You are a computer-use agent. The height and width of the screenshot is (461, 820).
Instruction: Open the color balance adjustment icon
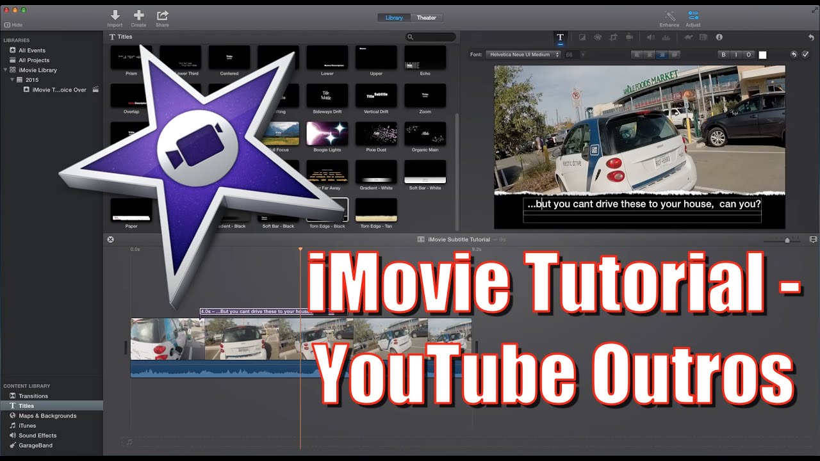point(582,38)
